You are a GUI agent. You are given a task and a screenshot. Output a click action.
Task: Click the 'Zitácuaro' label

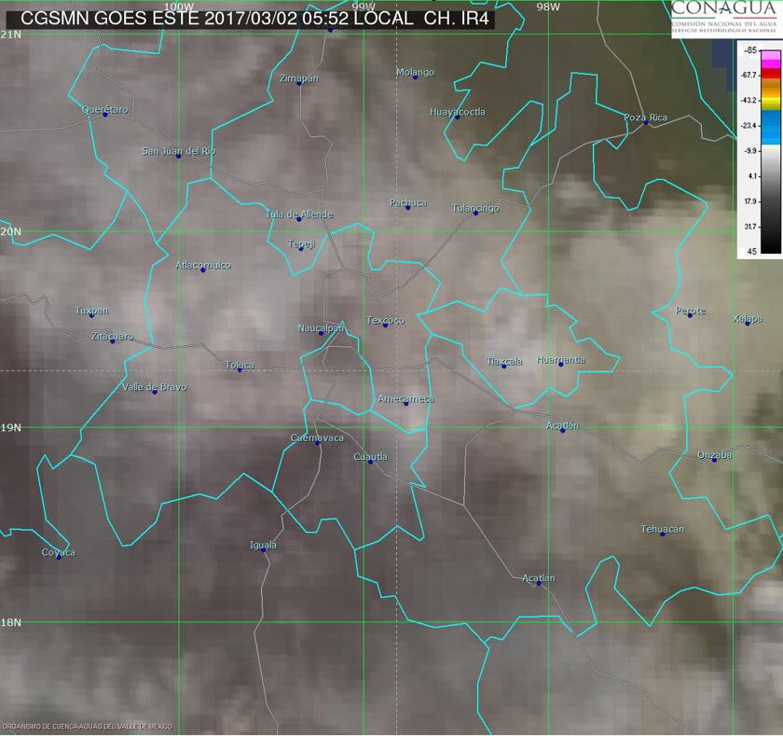tap(113, 336)
